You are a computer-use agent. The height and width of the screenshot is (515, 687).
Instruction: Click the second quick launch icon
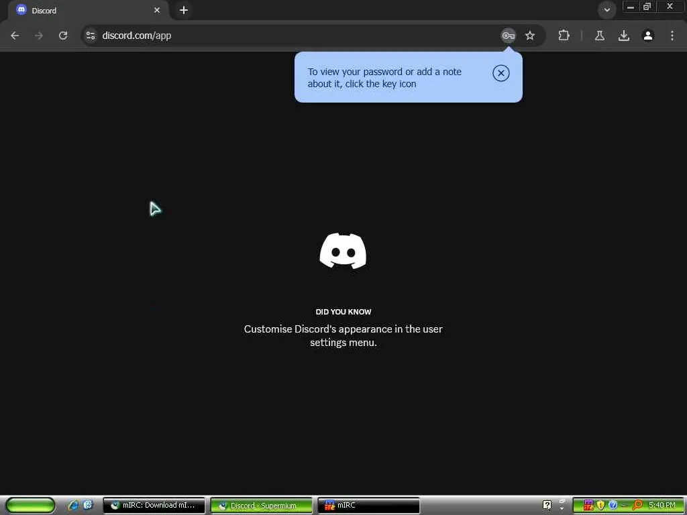[x=88, y=505]
